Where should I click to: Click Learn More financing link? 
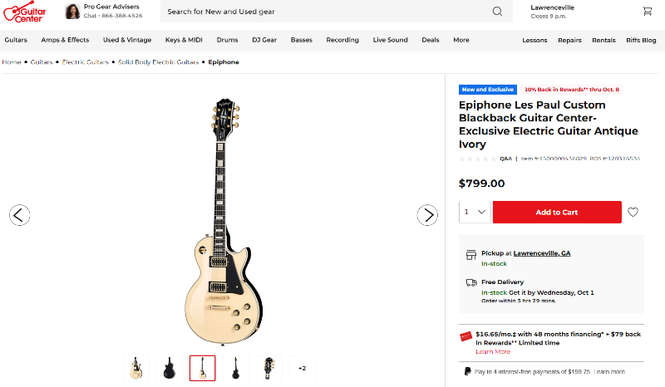[x=493, y=352]
